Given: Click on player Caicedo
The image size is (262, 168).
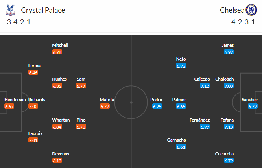Looking at the screenshot, I should tap(202, 79).
